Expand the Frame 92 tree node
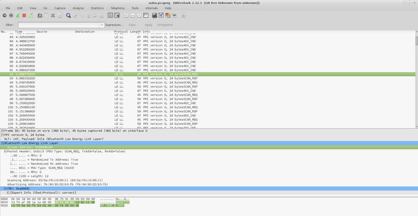Image resolution: width=418 pixels, height=216 pixels. click(2, 131)
